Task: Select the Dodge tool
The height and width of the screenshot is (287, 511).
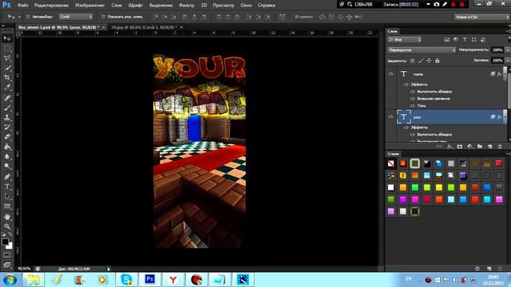Action: click(x=7, y=167)
